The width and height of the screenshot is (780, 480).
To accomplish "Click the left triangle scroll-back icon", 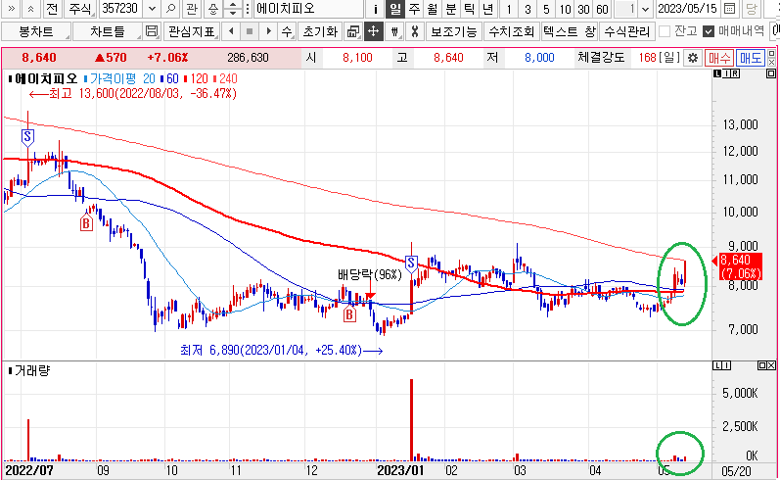I will pyautogui.click(x=231, y=32).
